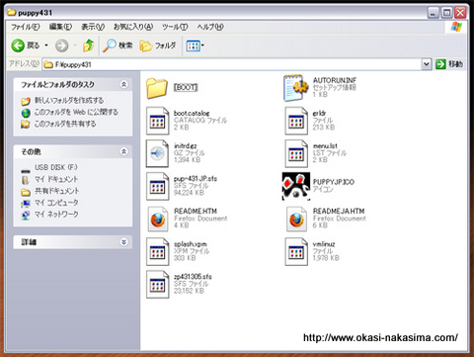Select the initrd.gz file icon
474x357 pixels.
(157, 153)
